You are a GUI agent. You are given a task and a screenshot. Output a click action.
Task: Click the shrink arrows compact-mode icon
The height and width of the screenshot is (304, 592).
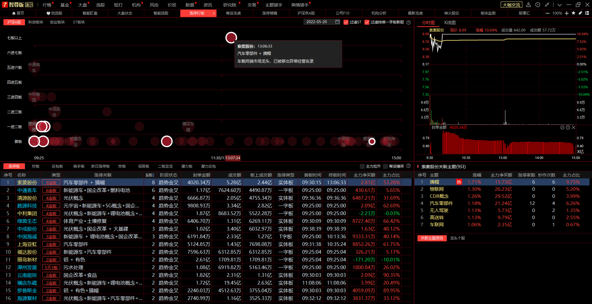pos(547,5)
